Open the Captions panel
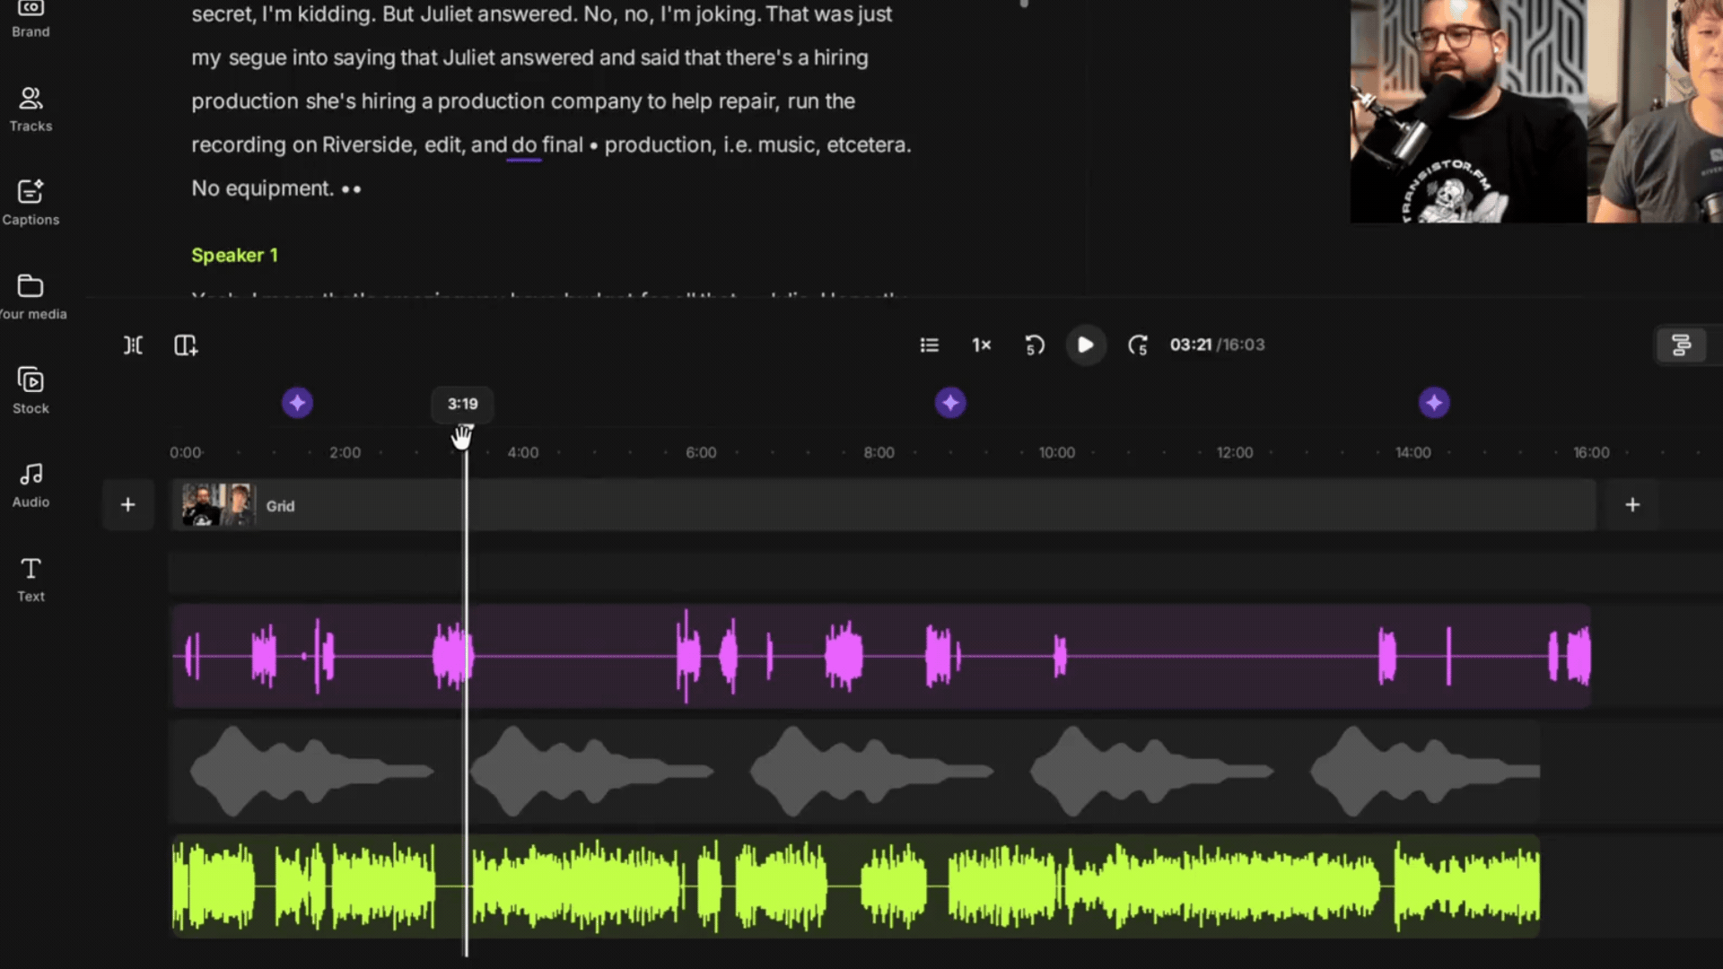 [31, 203]
